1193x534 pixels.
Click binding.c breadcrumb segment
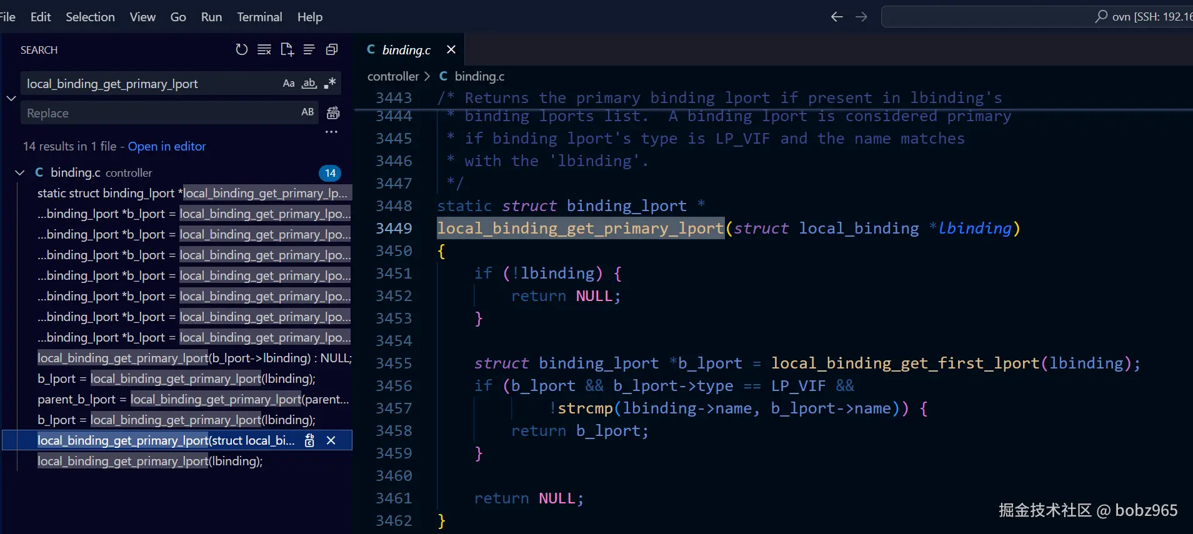click(x=479, y=76)
